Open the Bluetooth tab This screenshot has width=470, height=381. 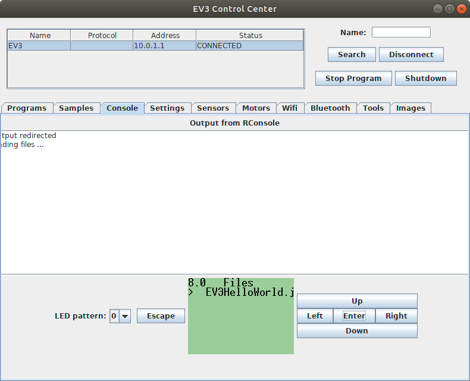[330, 108]
